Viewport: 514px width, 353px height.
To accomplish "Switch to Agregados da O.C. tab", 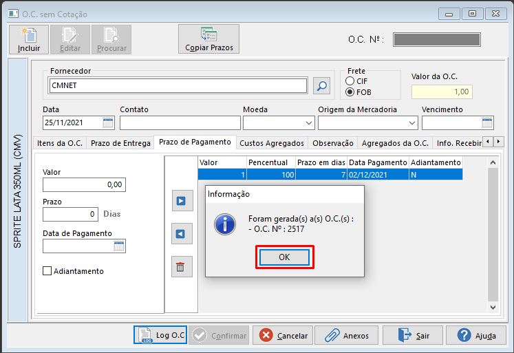I will tap(395, 143).
